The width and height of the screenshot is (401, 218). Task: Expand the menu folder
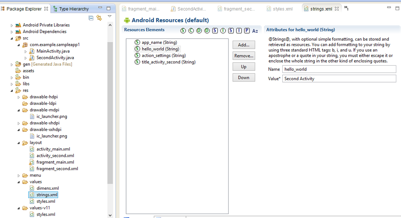click(x=18, y=176)
